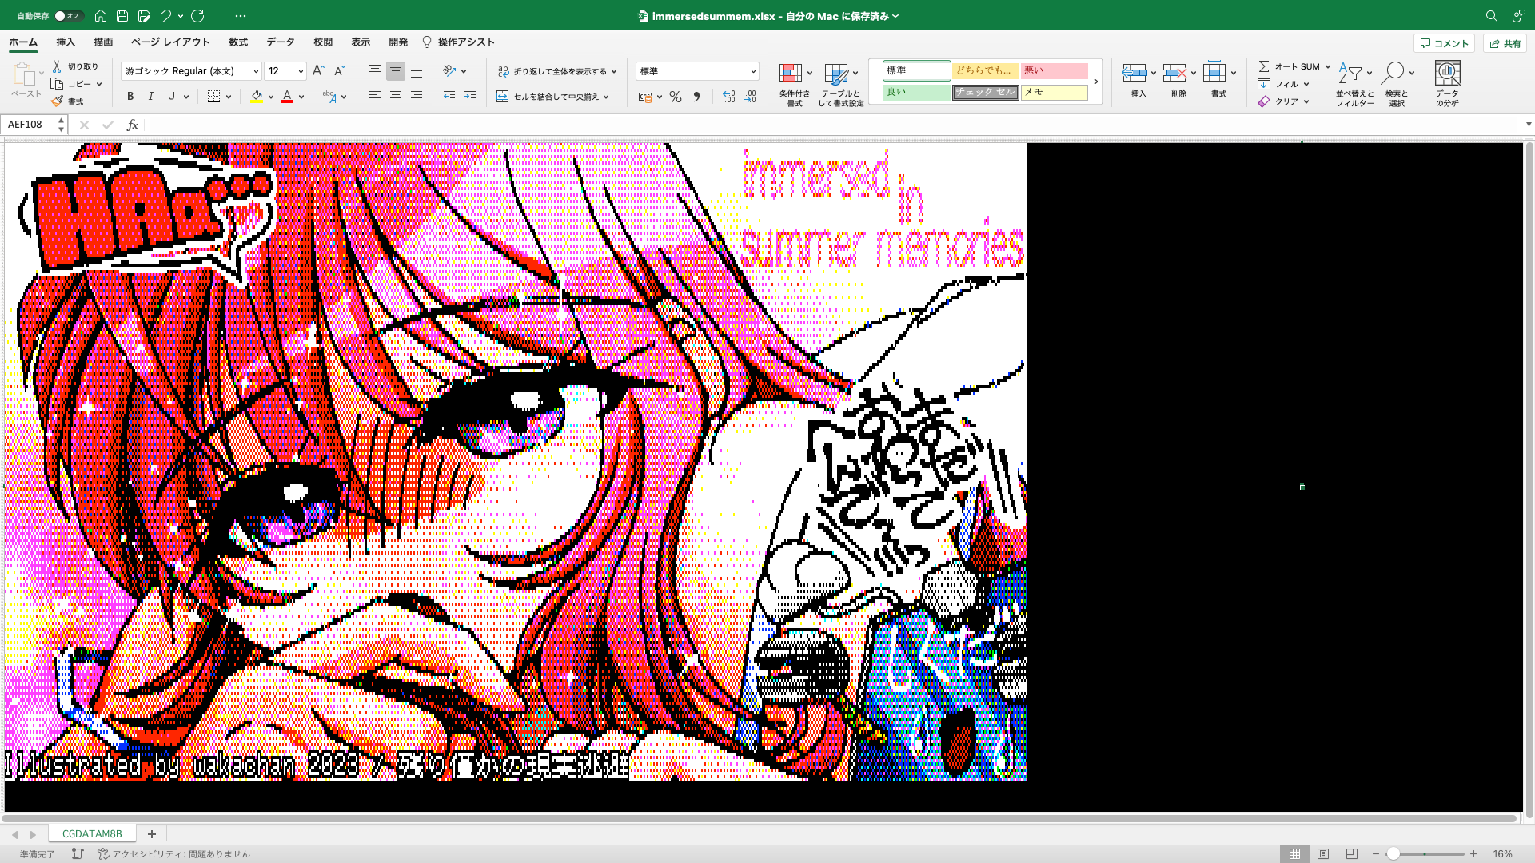Decrease indent of cell content
Viewport: 1535px width, 863px height.
pyautogui.click(x=449, y=97)
